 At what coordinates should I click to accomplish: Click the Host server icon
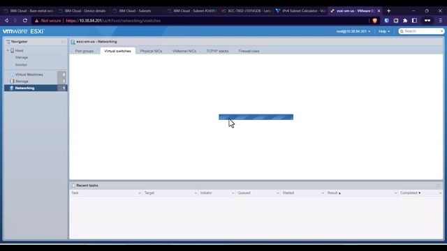pyautogui.click(x=13, y=50)
